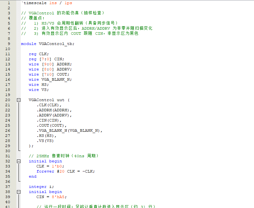Click the closing ');' on line 29
The height and width of the screenshot is (208, 254).
click(31, 146)
